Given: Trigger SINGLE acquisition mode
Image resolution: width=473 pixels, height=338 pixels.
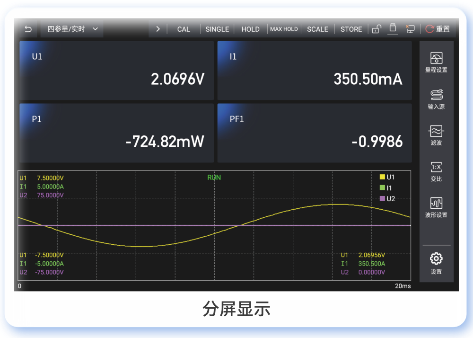Looking at the screenshot, I should [217, 29].
